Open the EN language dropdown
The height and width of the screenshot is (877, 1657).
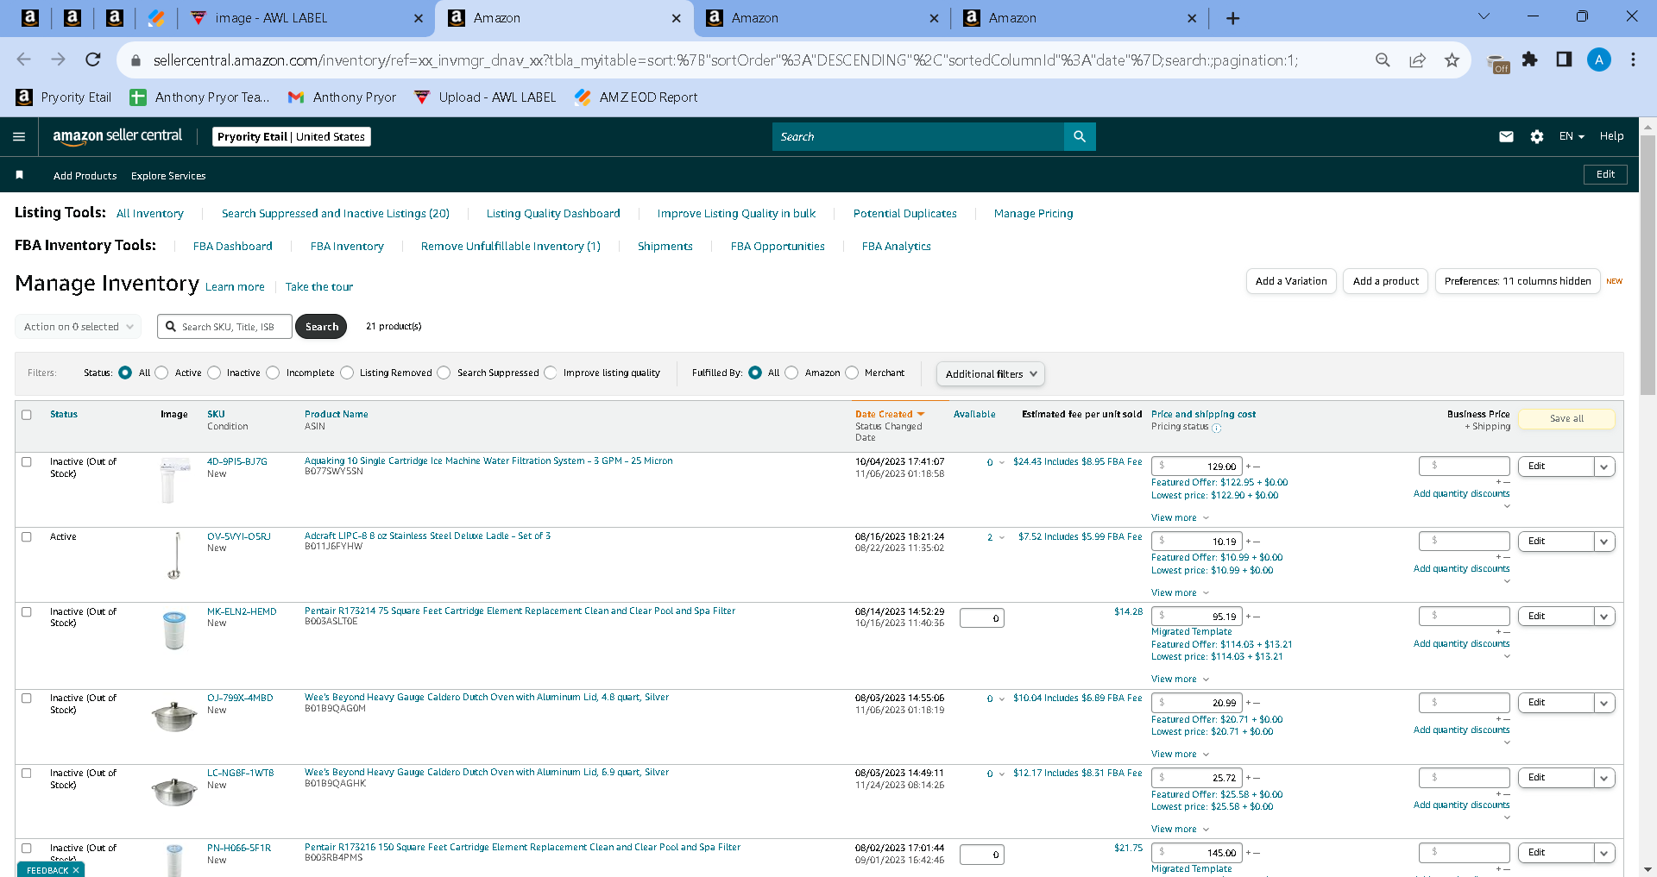[1572, 136]
